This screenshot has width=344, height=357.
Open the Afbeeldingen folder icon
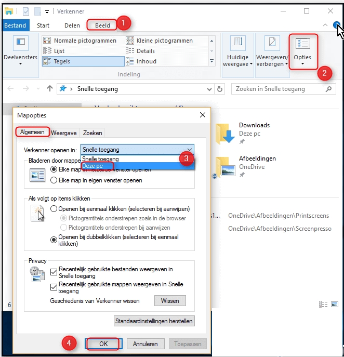point(226,166)
